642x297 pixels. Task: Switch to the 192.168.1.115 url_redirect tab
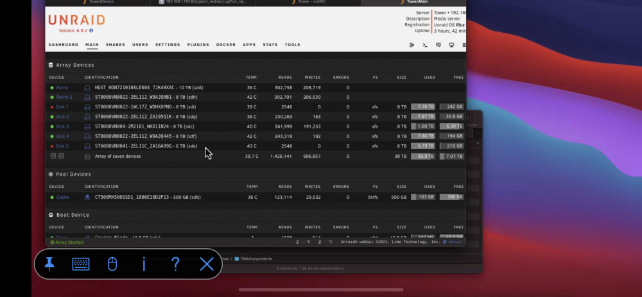pyautogui.click(x=203, y=2)
